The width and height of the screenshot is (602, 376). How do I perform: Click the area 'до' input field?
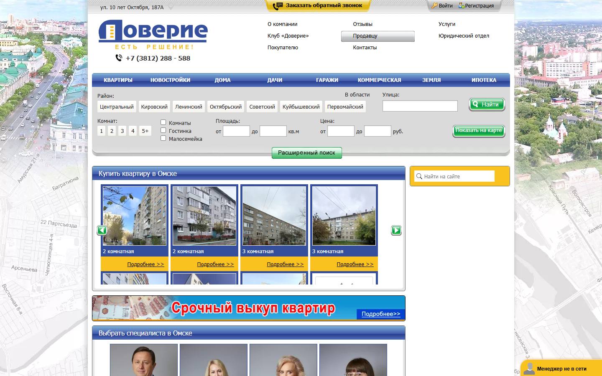click(273, 131)
